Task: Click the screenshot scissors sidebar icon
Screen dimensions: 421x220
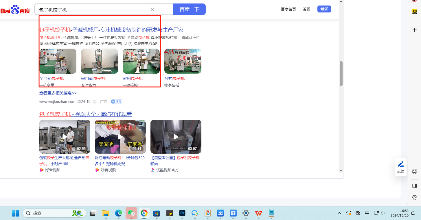Action: [x=415, y=172]
